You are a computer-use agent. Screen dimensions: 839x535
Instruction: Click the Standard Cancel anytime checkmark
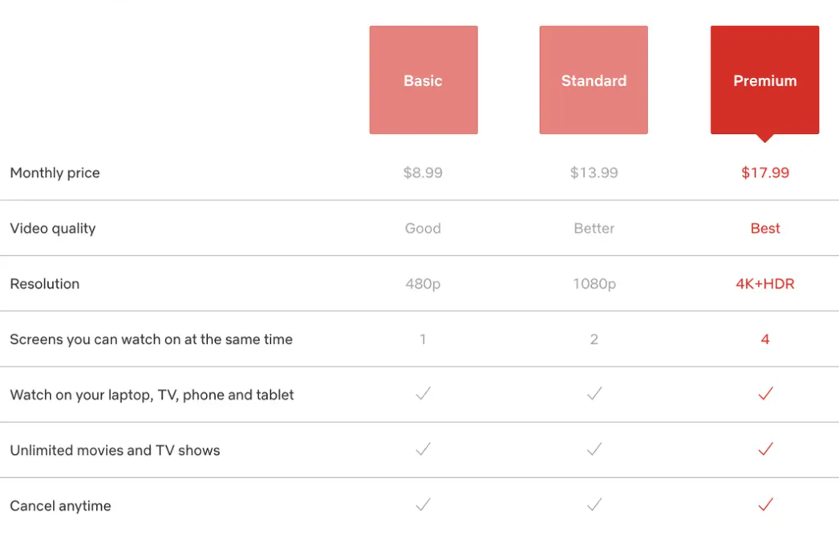(x=594, y=505)
